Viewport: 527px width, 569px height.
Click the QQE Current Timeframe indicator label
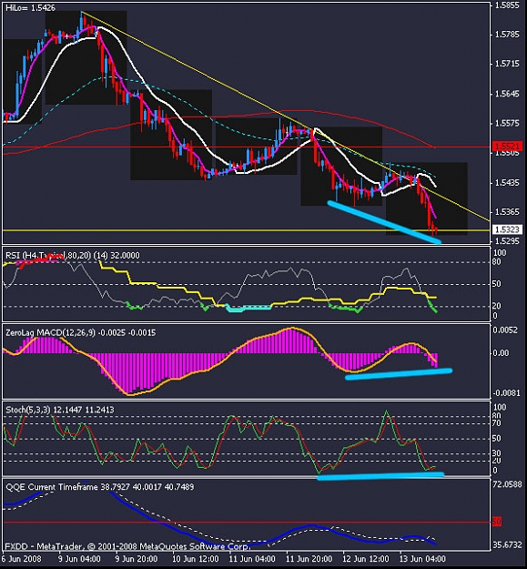click(x=100, y=487)
